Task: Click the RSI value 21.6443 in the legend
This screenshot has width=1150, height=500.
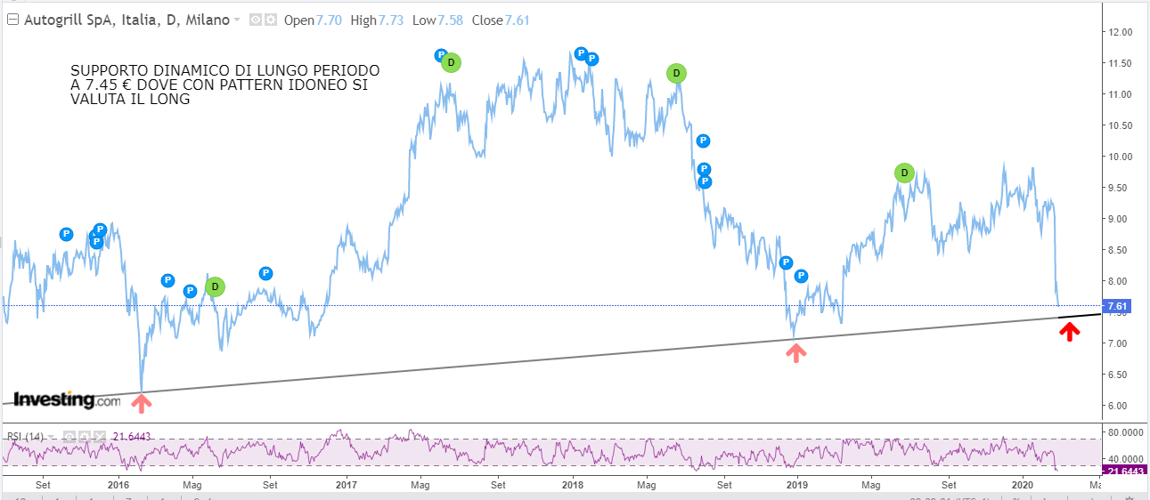Action: [132, 436]
